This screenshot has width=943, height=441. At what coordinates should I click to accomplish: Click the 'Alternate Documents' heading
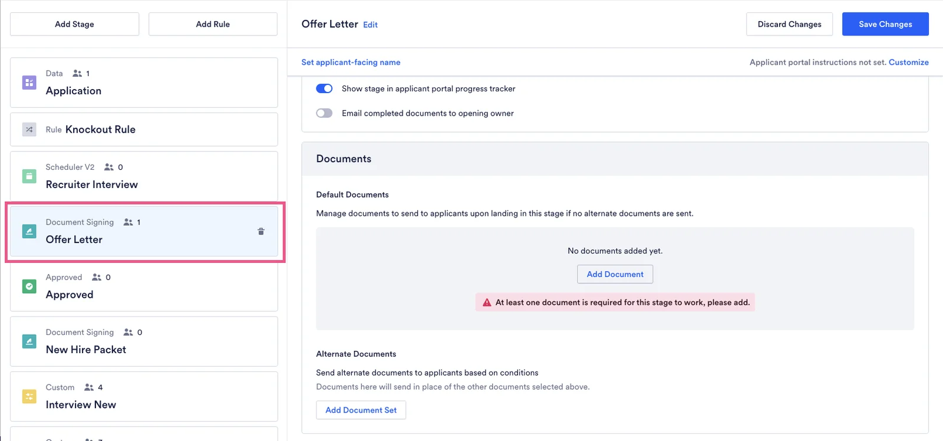[356, 354]
